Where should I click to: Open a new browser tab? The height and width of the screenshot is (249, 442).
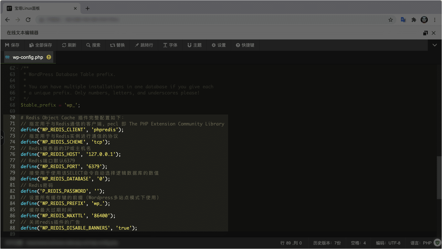click(88, 8)
